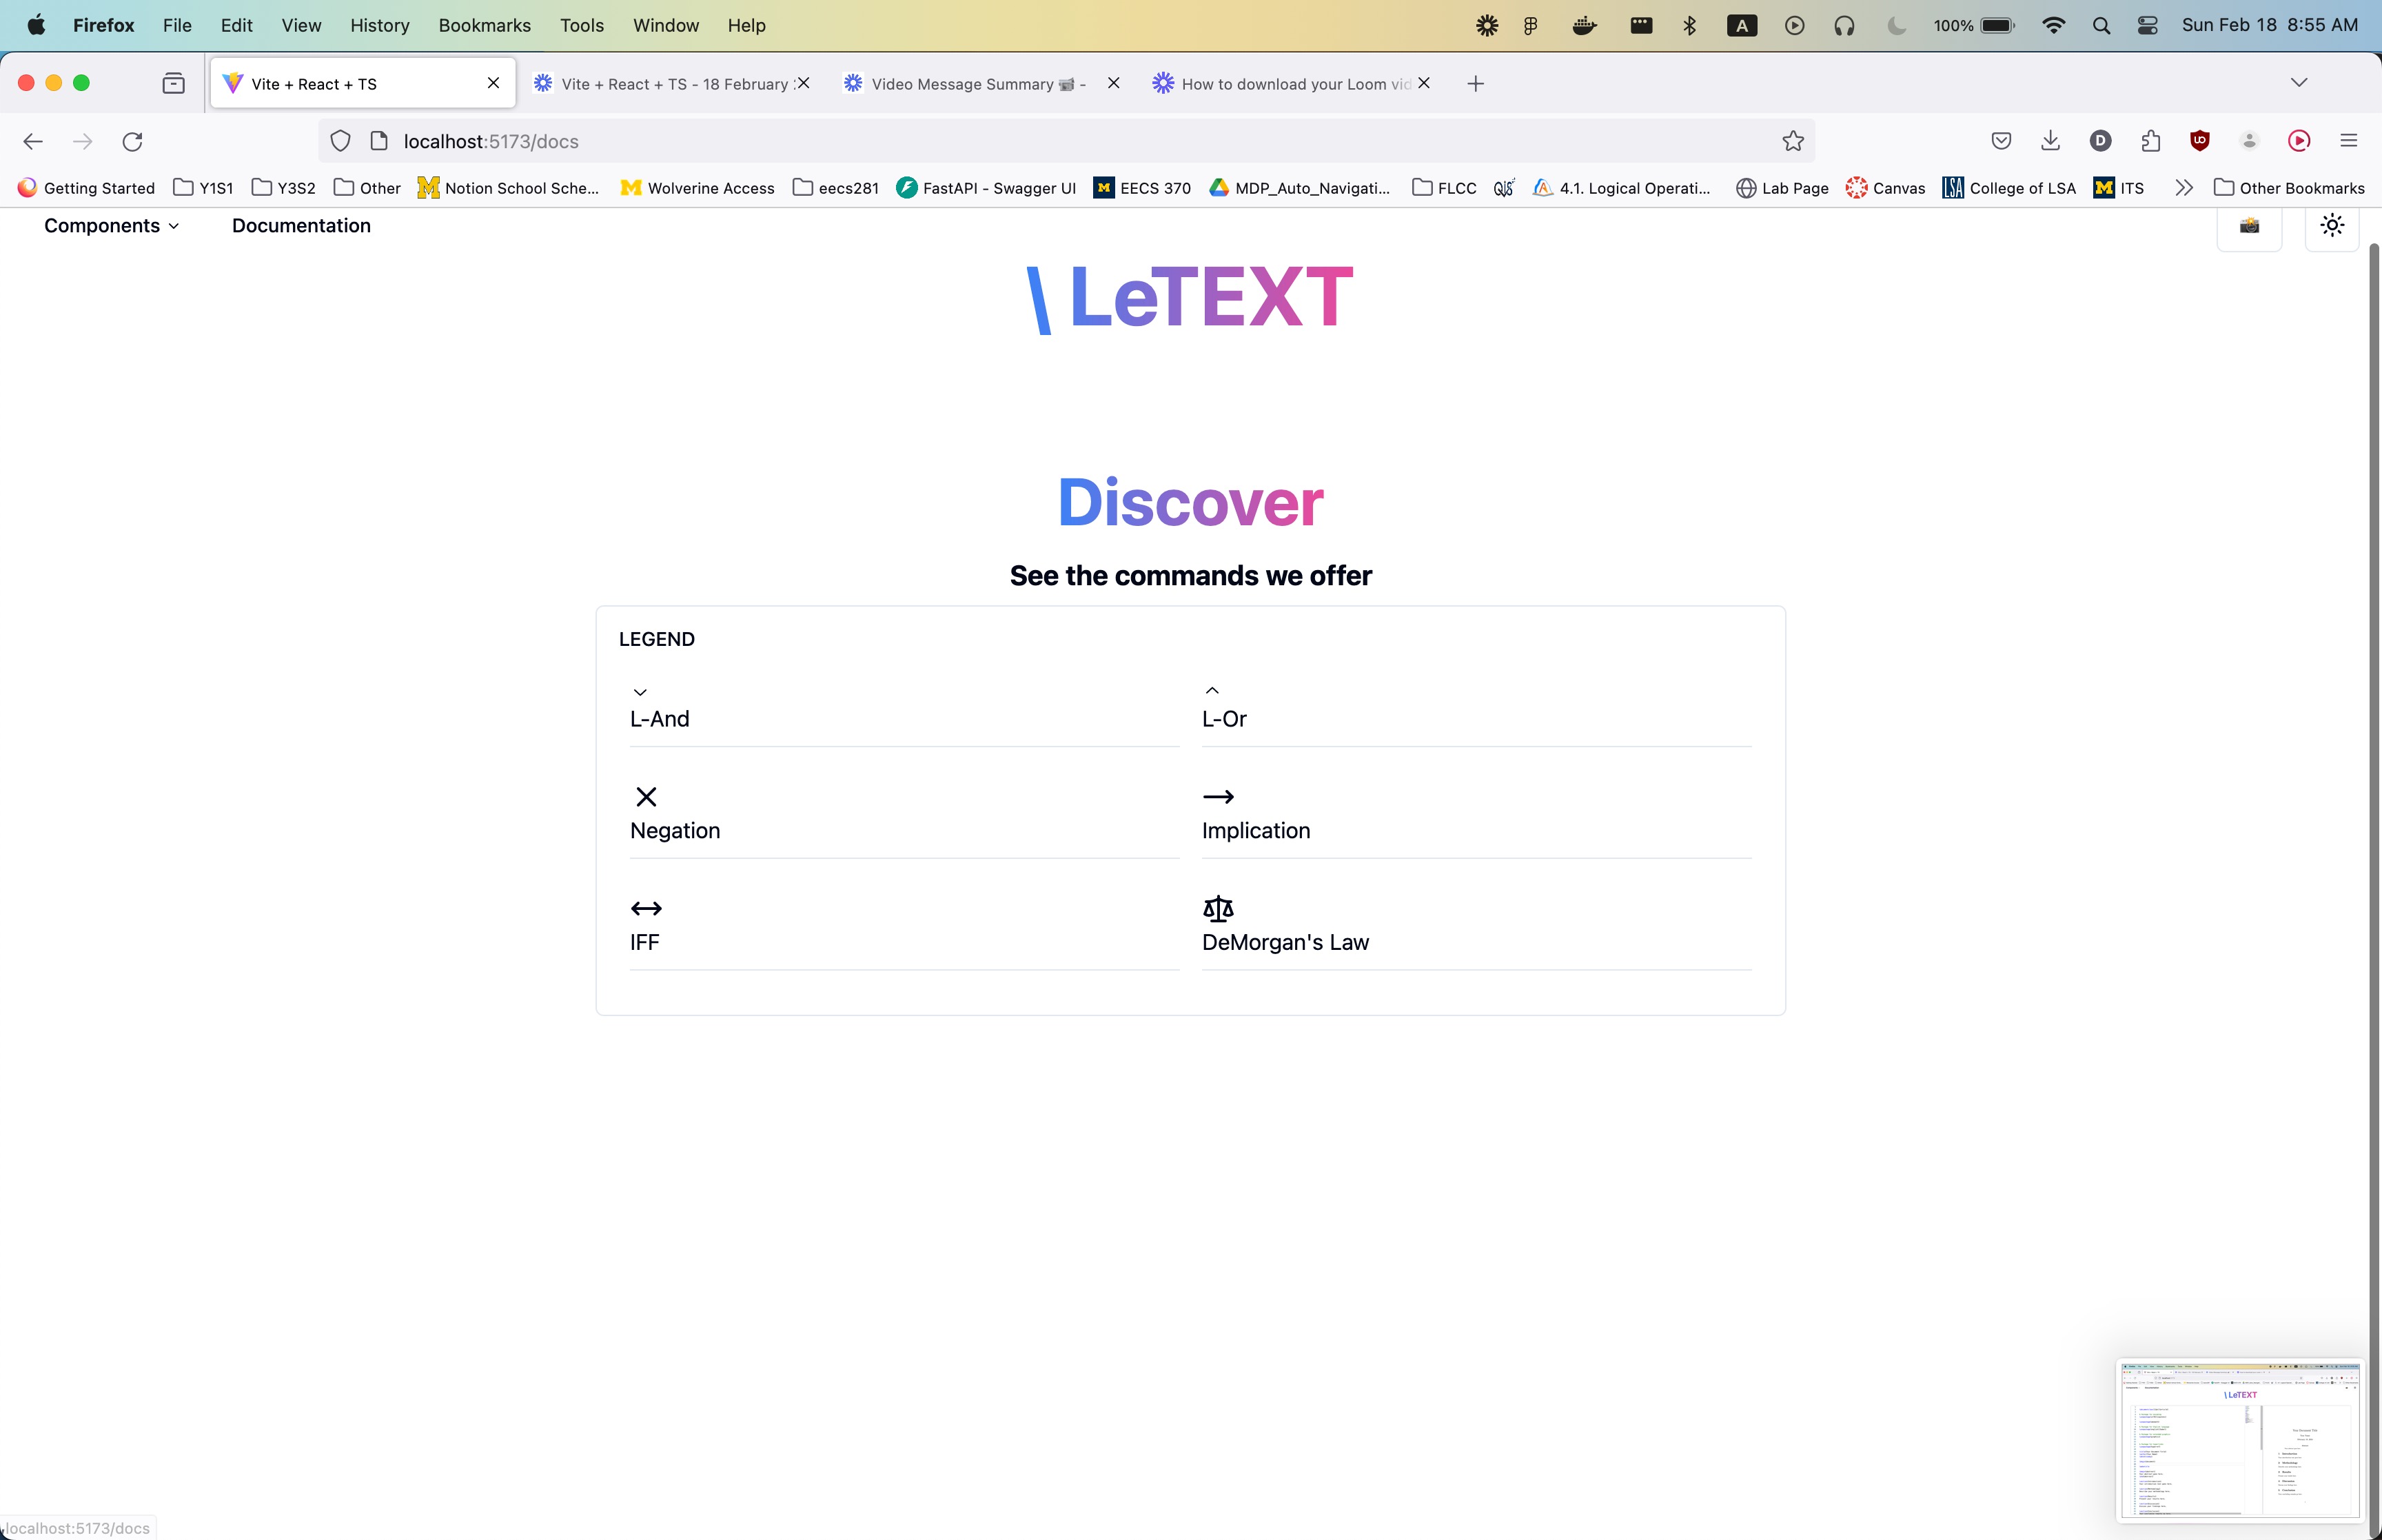Open macOS Control Center icon
Viewport: 2382px width, 1540px height.
(2147, 25)
